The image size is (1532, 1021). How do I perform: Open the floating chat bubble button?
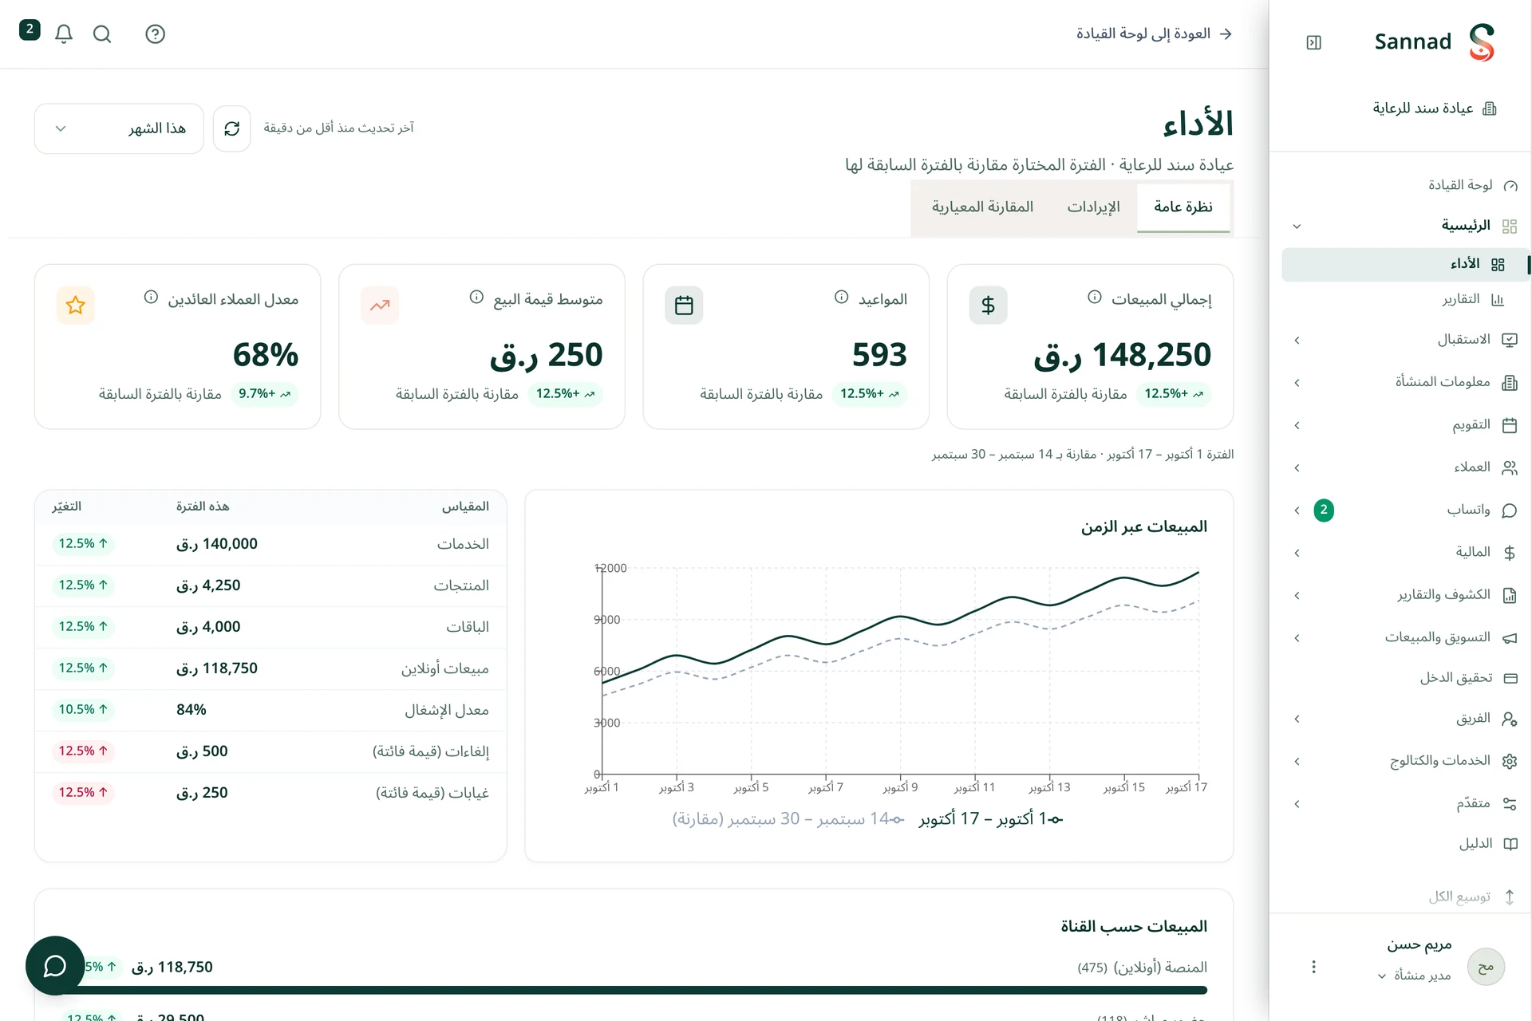click(55, 965)
